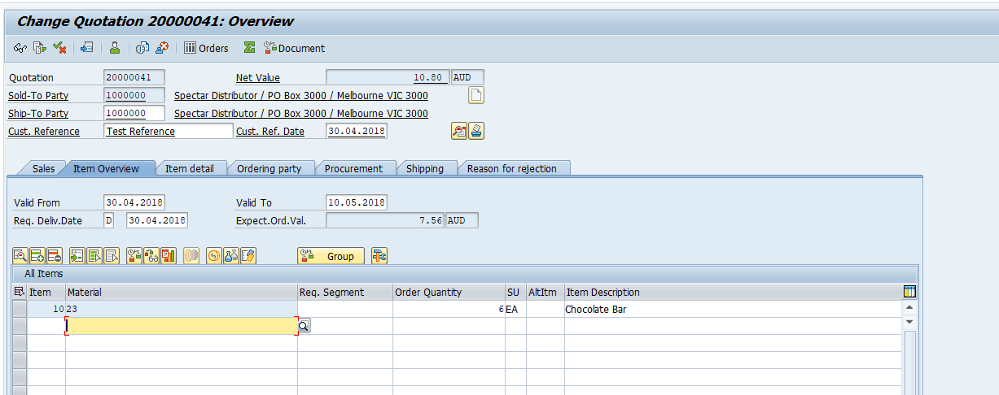This screenshot has height=395, width=999.
Task: Switch to the Shipping tab
Action: click(425, 168)
